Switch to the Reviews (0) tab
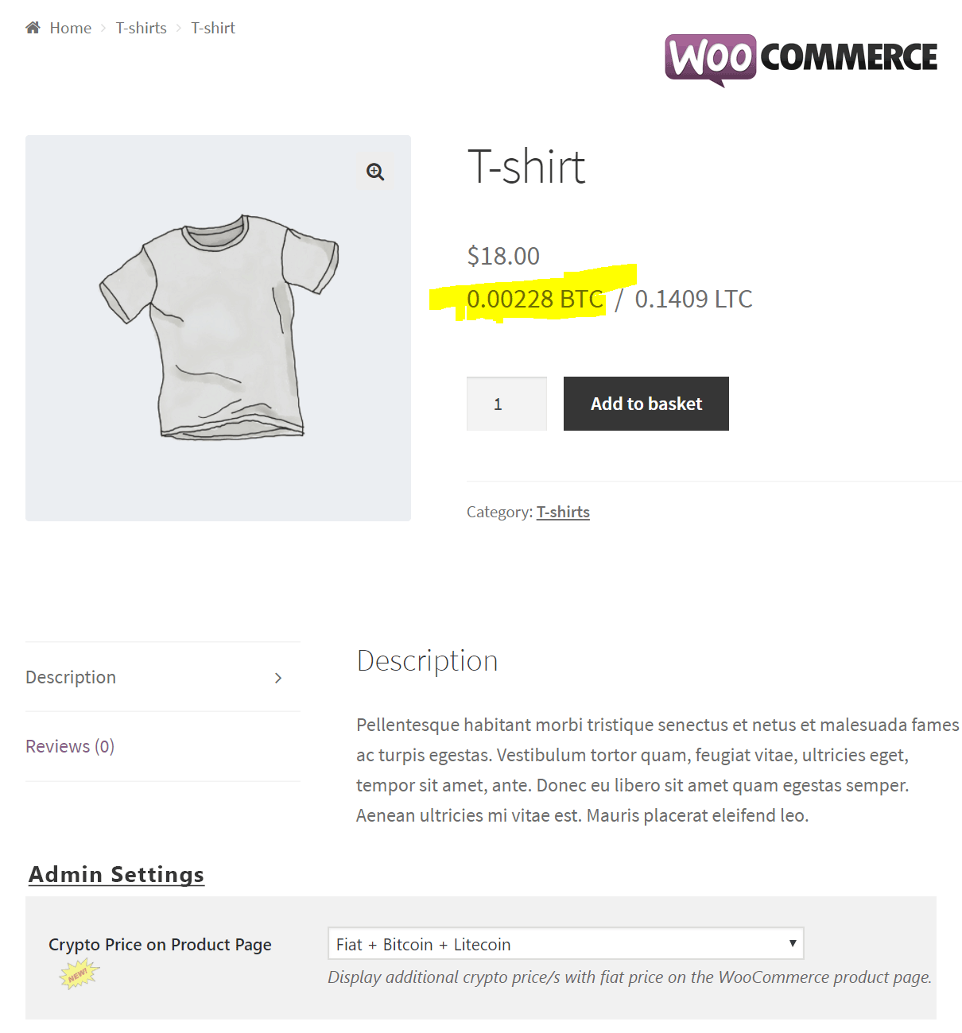 (x=70, y=746)
